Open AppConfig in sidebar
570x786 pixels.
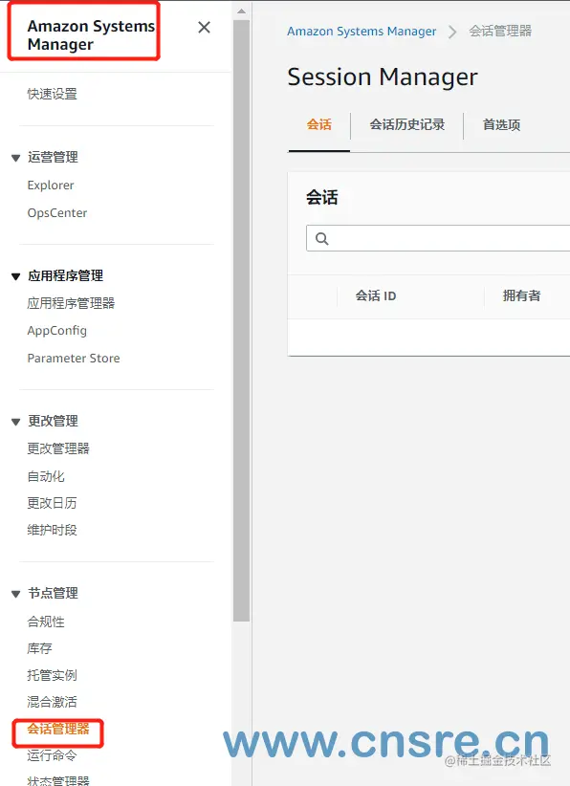pos(57,331)
